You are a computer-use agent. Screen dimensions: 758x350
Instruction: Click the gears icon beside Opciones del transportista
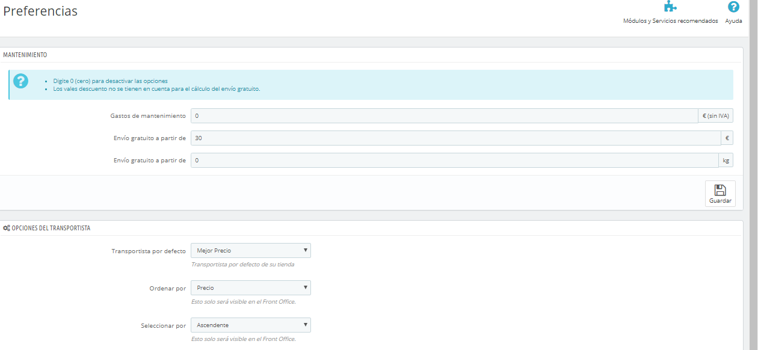[x=7, y=229]
